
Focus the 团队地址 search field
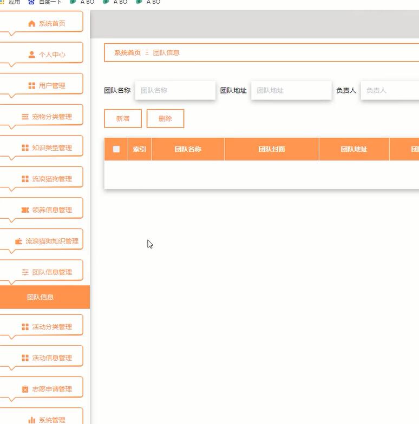(x=291, y=90)
